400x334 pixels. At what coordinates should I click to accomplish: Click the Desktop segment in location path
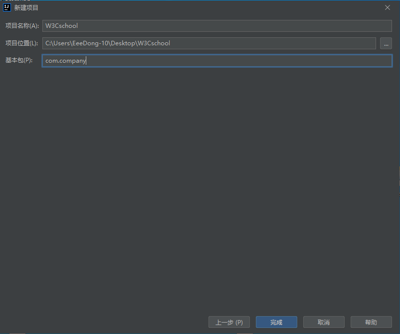point(124,43)
